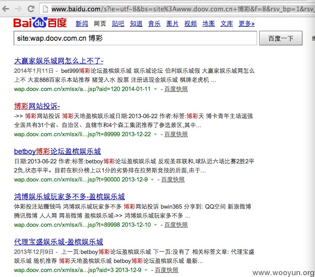The height and width of the screenshot is (277, 315).
Task: Open result 大赢家娱乐城网怎么上不了-
Action: coord(59,61)
